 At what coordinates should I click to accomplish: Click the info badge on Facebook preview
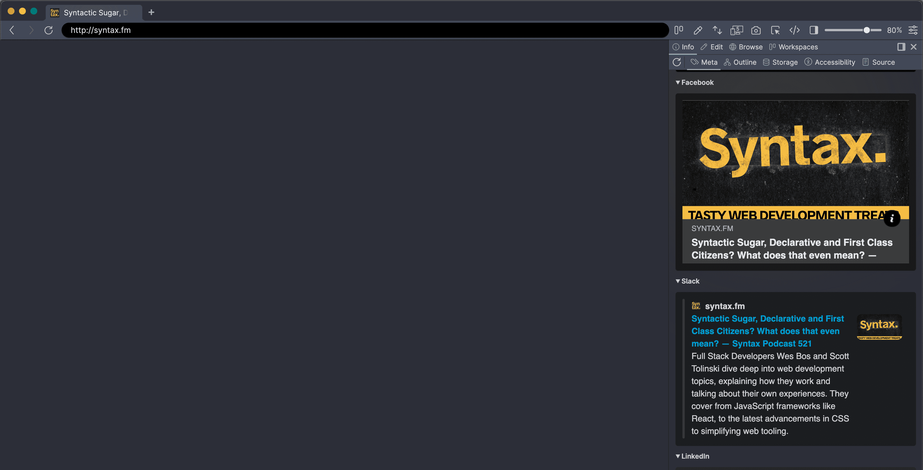tap(891, 218)
